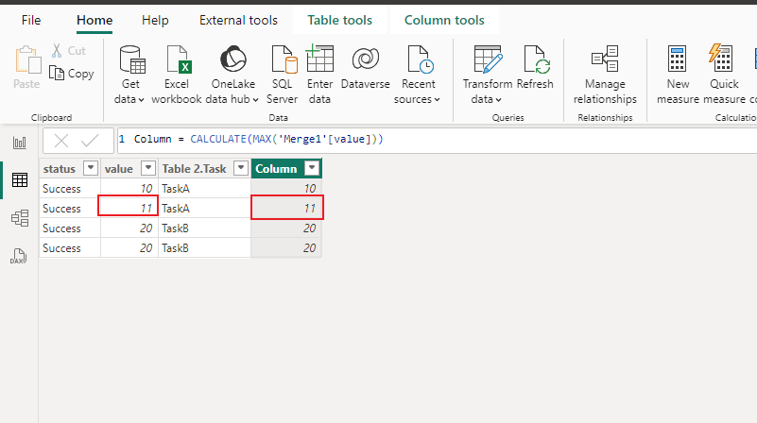Expand the Transform data dropdown arrow
Viewport: 757px width, 423px height.
[x=498, y=100]
